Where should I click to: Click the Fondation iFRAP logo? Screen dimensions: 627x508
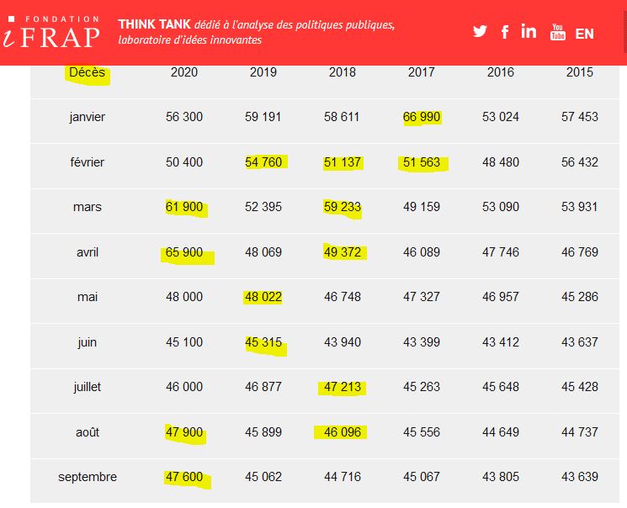[51, 32]
